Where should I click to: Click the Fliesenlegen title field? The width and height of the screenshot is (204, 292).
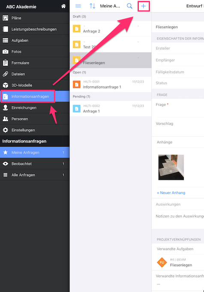(178, 27)
